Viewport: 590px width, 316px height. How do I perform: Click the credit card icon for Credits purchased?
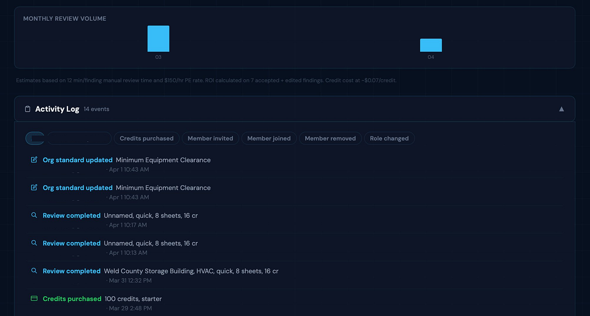[x=34, y=299]
